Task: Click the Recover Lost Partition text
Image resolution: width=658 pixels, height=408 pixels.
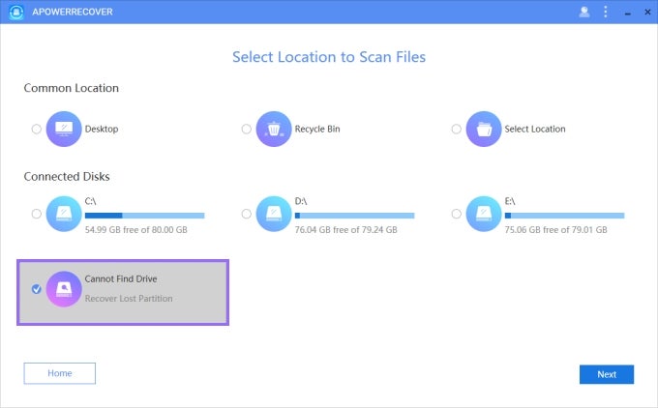Action: pos(129,298)
